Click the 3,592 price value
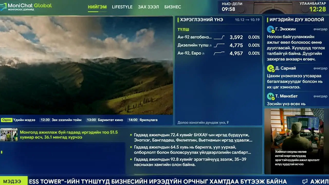 click(236, 38)
